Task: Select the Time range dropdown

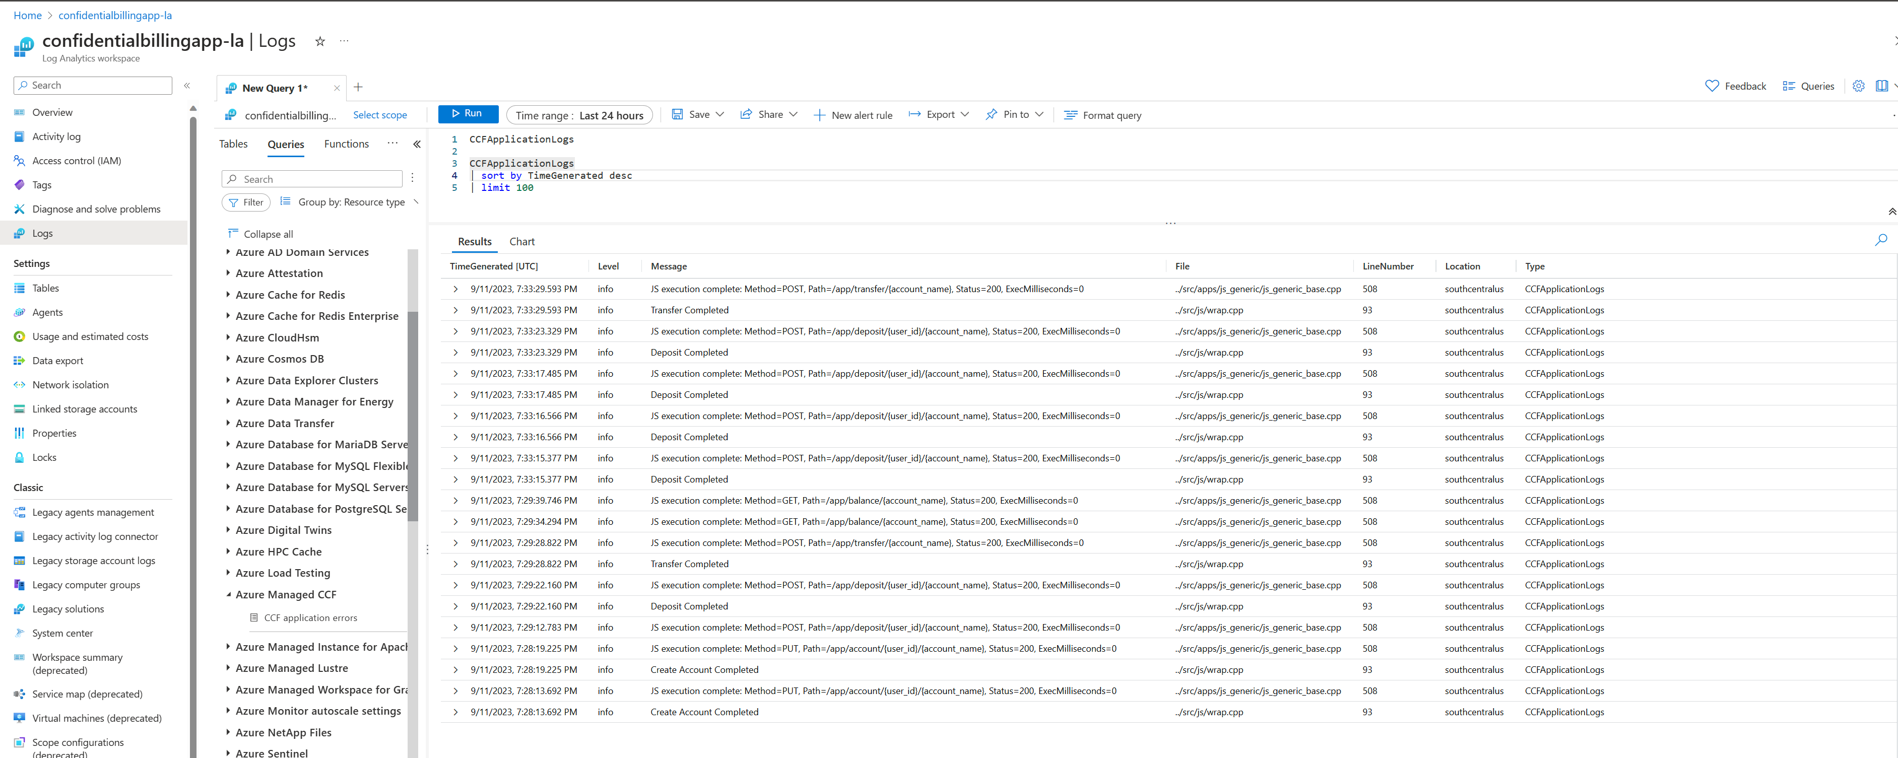Action: (x=578, y=113)
